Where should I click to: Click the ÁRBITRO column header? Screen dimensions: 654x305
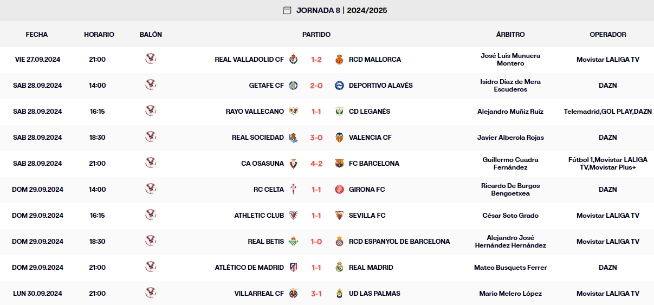click(x=510, y=35)
